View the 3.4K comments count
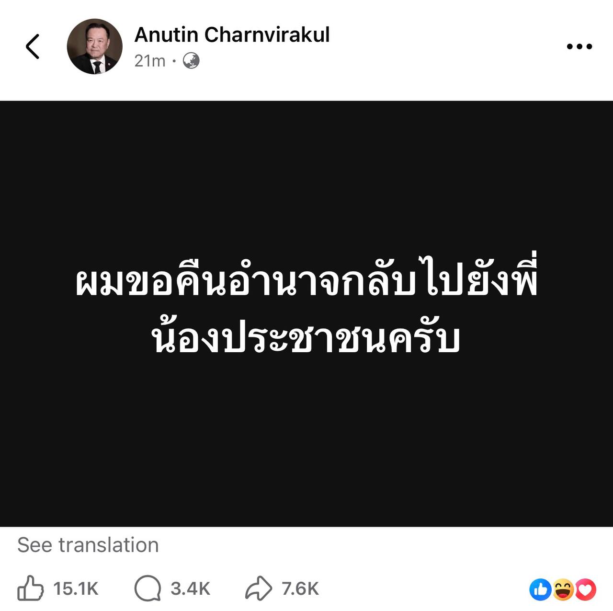 click(x=190, y=588)
